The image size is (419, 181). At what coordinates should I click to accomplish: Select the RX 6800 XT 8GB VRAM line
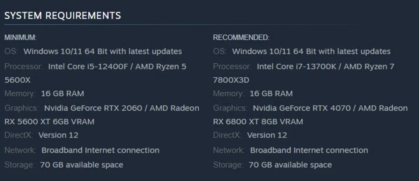(x=258, y=122)
